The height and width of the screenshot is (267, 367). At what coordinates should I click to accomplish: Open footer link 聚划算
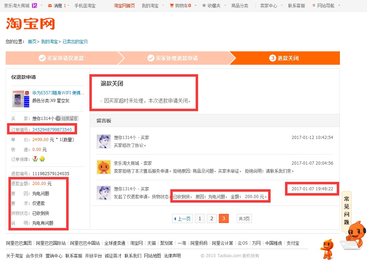(x=166, y=243)
